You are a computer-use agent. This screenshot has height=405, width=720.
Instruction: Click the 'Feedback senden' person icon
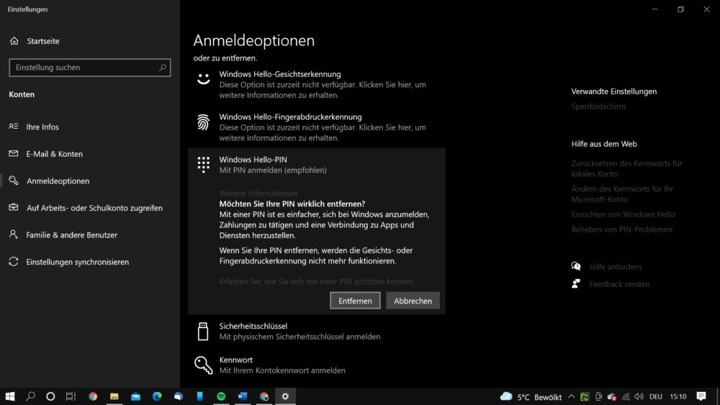(576, 283)
